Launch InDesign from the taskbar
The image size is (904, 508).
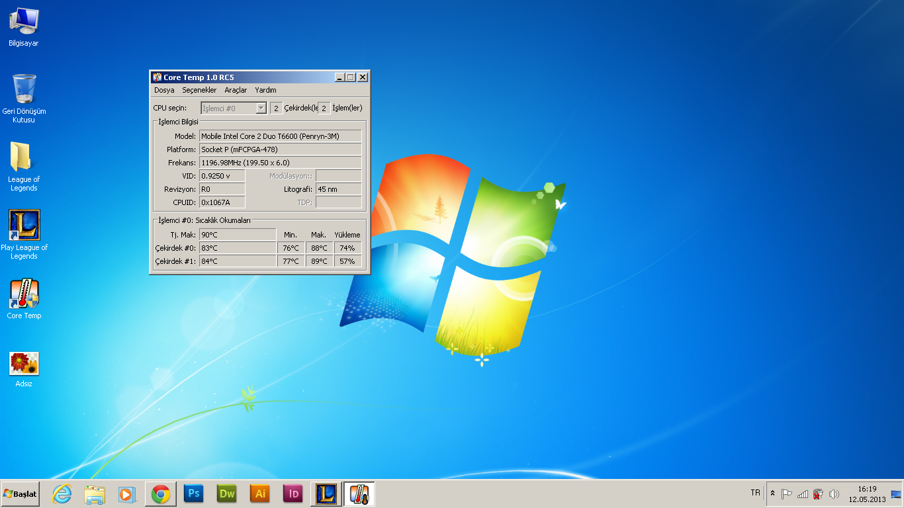point(293,493)
